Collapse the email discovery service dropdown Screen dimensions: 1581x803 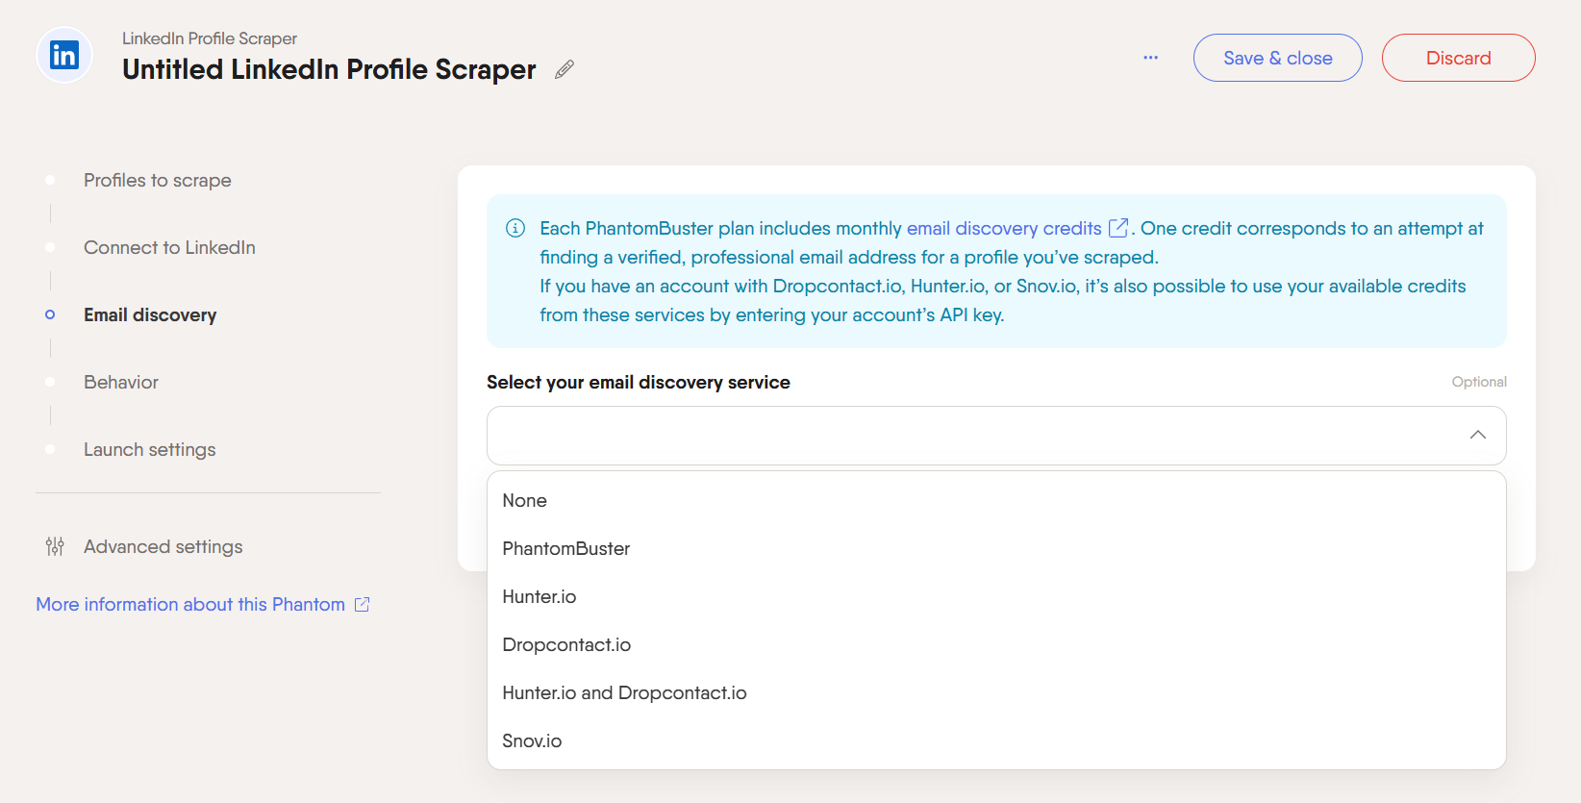point(1478,435)
